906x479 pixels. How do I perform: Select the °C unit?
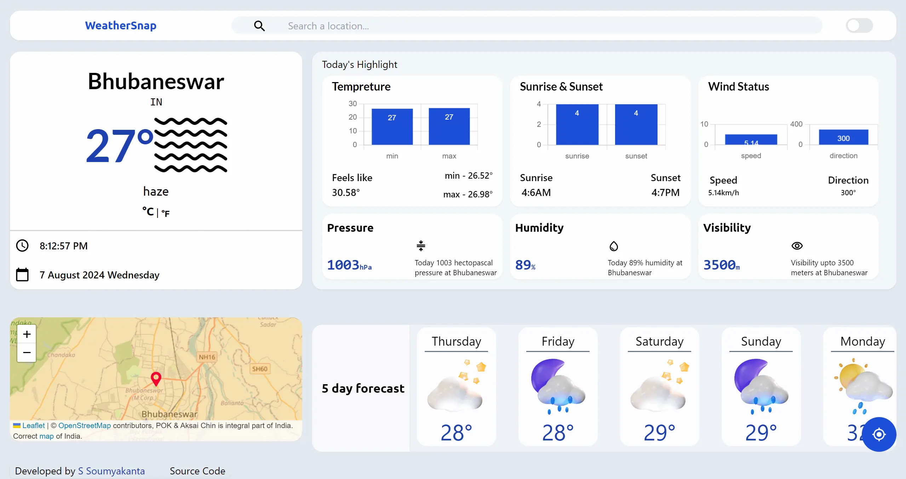coord(148,212)
